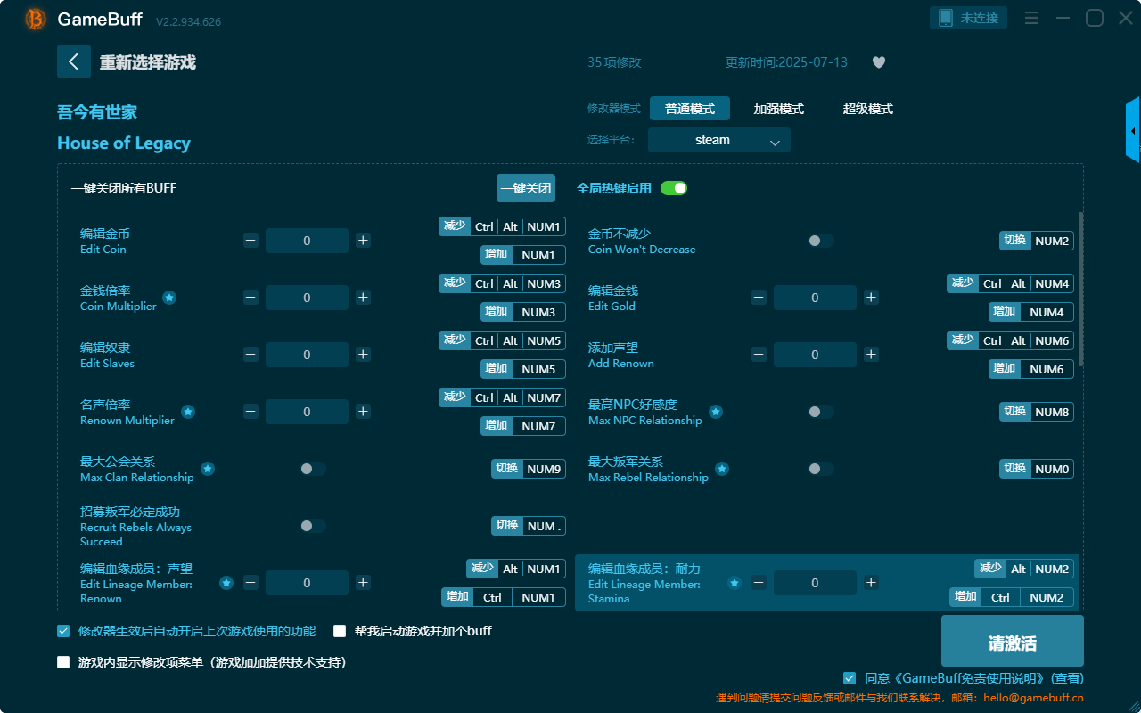1141x713 pixels.
Task: Enable Max NPC Relationship toggle
Action: (x=821, y=412)
